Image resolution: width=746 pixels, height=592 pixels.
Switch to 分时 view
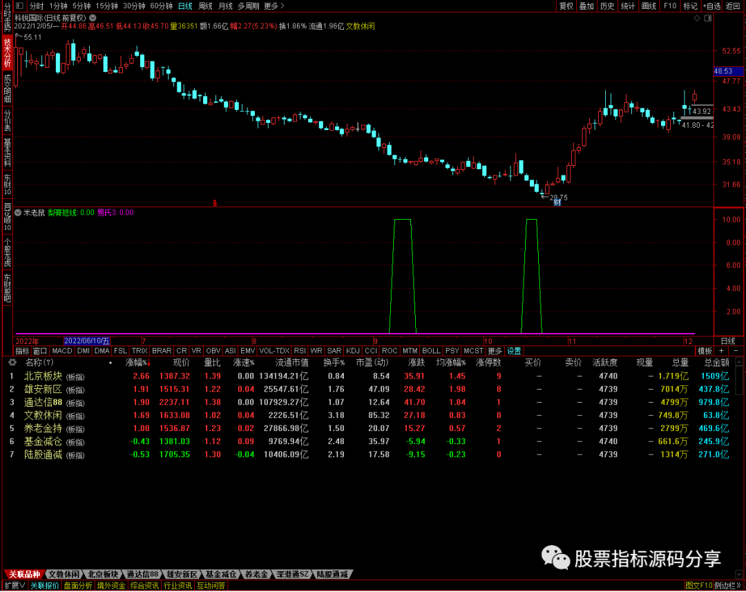tap(36, 6)
